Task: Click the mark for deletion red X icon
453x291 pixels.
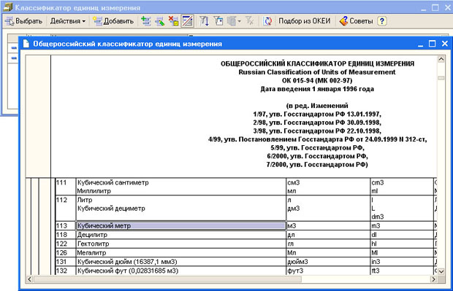Action: point(174,21)
